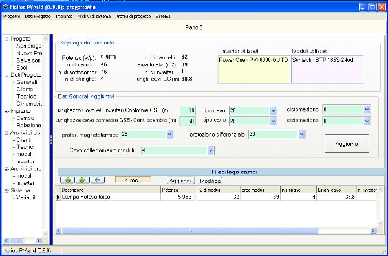The height and width of the screenshot is (256, 388).
Task: Click the Aggiorna button
Action: (347, 144)
